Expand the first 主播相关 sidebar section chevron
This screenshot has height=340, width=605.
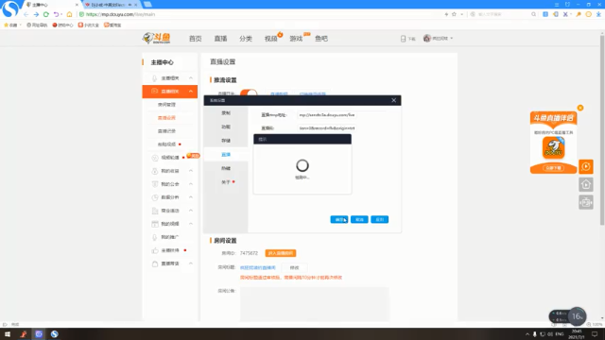pos(191,78)
